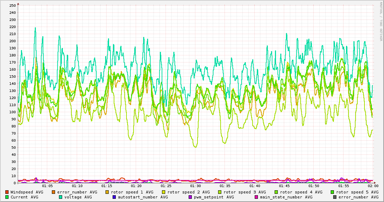Click the 100 value on y-axis
Image resolution: width=384 pixels, height=202 pixels.
coord(12,112)
